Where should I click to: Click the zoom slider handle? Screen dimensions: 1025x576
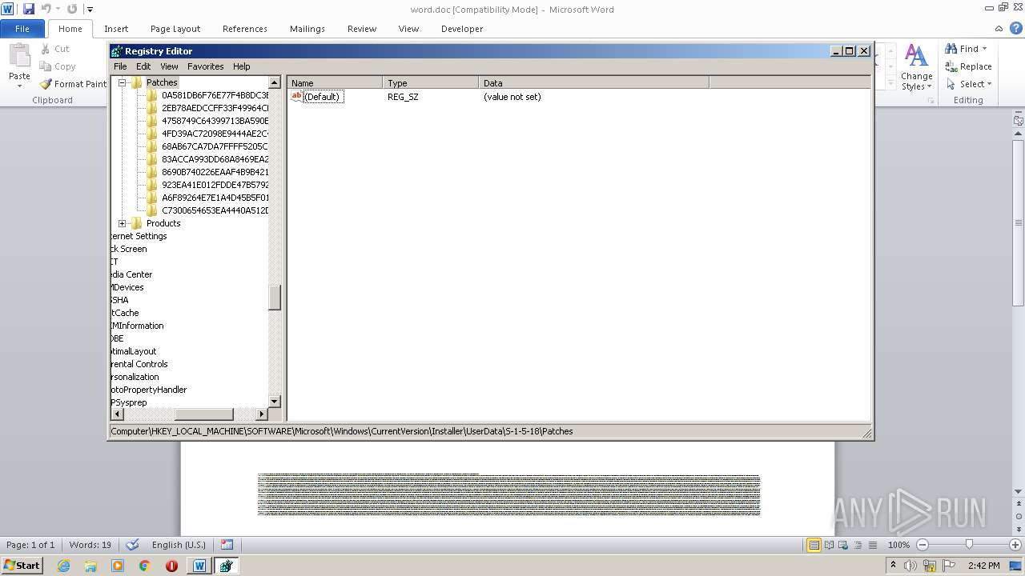pos(969,545)
